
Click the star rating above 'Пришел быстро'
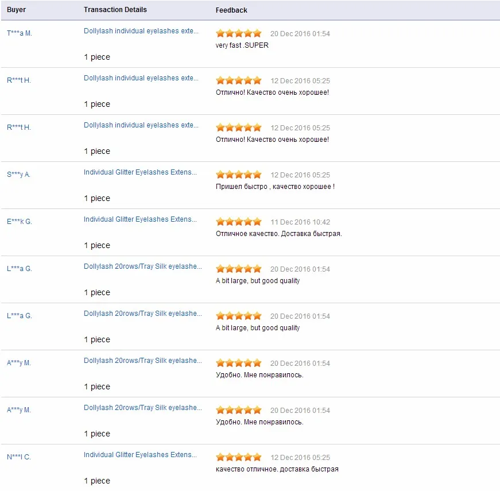(x=239, y=175)
